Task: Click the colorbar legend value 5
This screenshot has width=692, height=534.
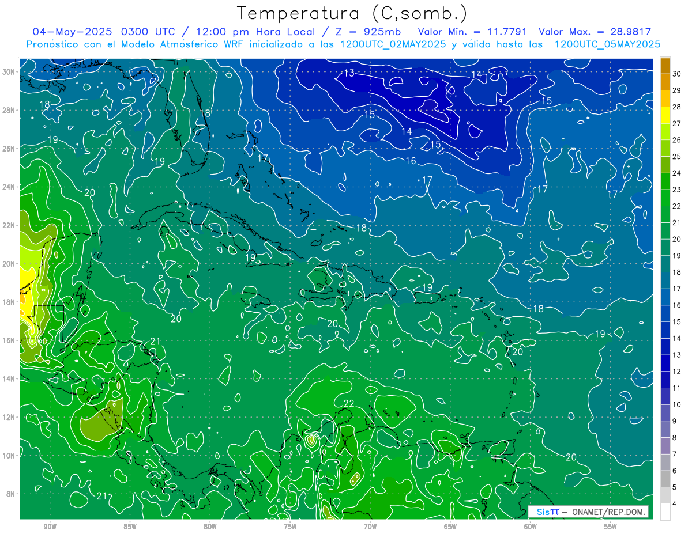Action: point(675,487)
